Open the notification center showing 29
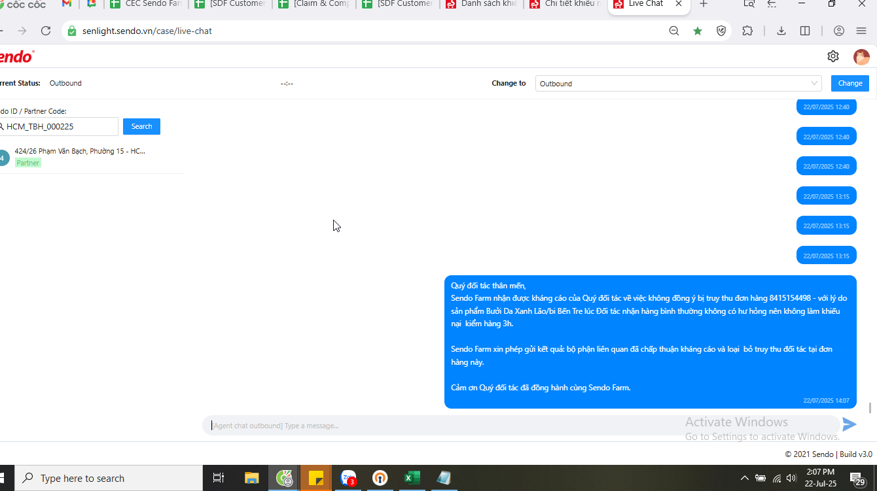The width and height of the screenshot is (877, 491). click(x=858, y=479)
